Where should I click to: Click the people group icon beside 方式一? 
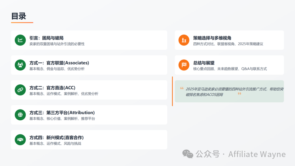click(x=20, y=65)
